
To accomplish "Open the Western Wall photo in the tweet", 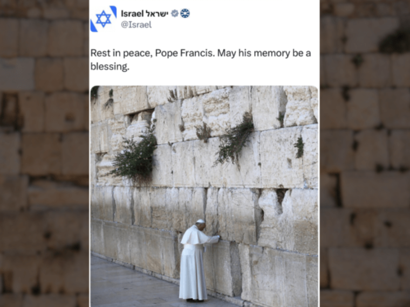I will pyautogui.click(x=204, y=196).
